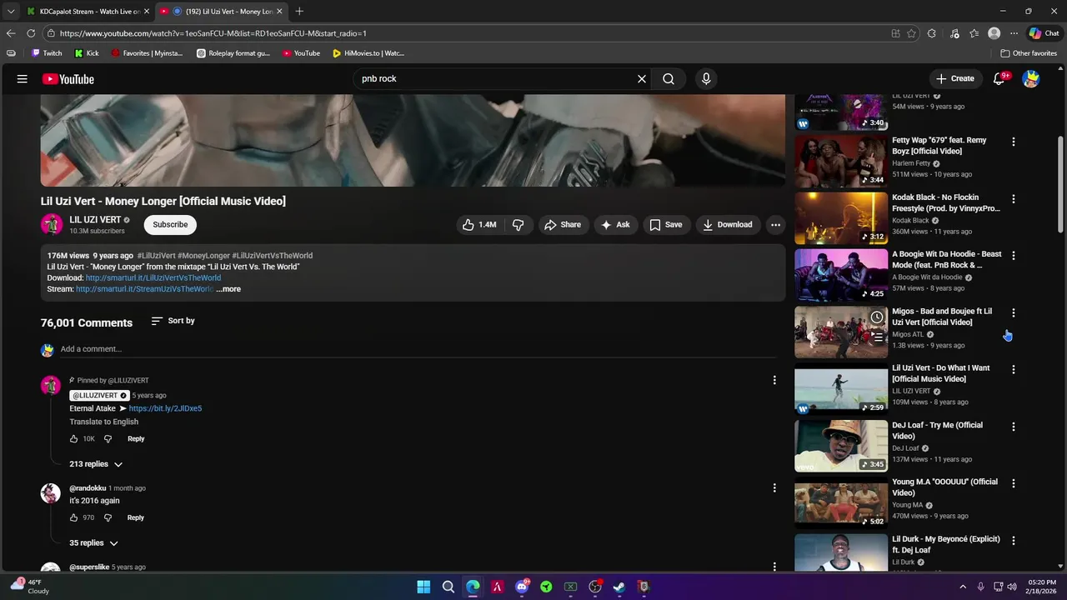Viewport: 1067px width, 600px height.
Task: Open YouTube notifications bell
Action: 999,79
